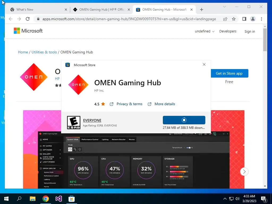Click the address bar URL

click(x=129, y=19)
